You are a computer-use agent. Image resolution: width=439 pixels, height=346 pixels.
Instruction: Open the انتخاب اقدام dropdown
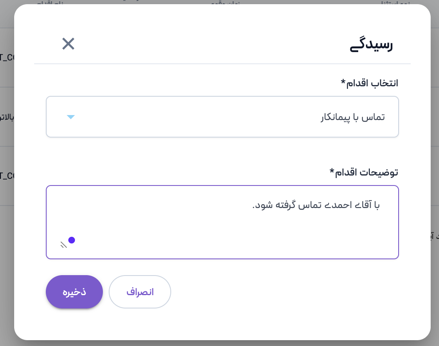[222, 117]
